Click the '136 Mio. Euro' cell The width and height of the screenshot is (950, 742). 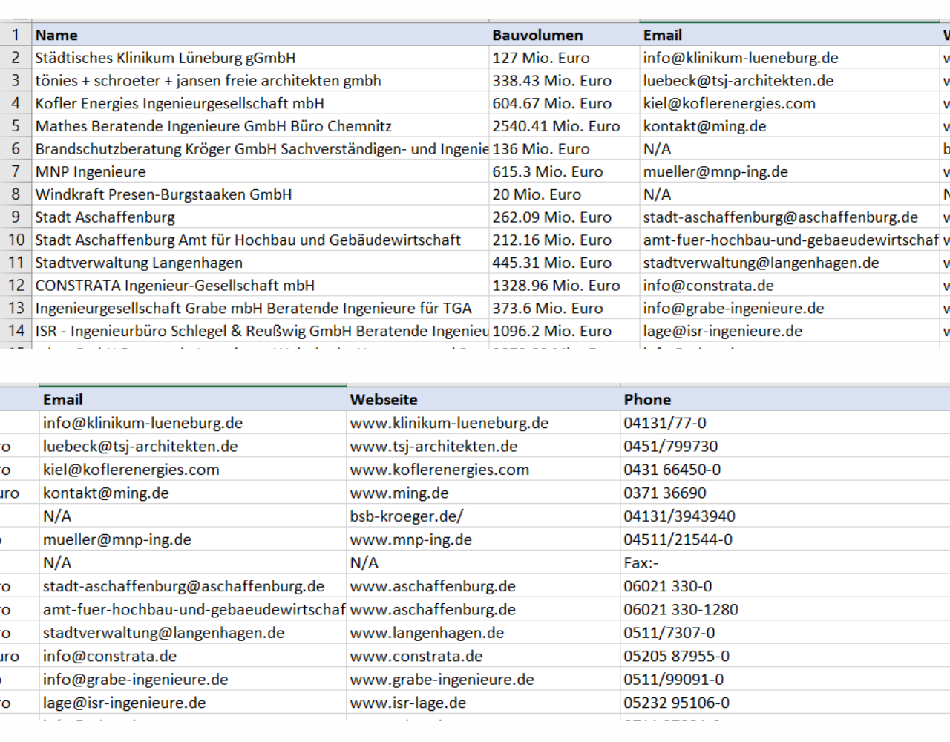pyautogui.click(x=565, y=149)
